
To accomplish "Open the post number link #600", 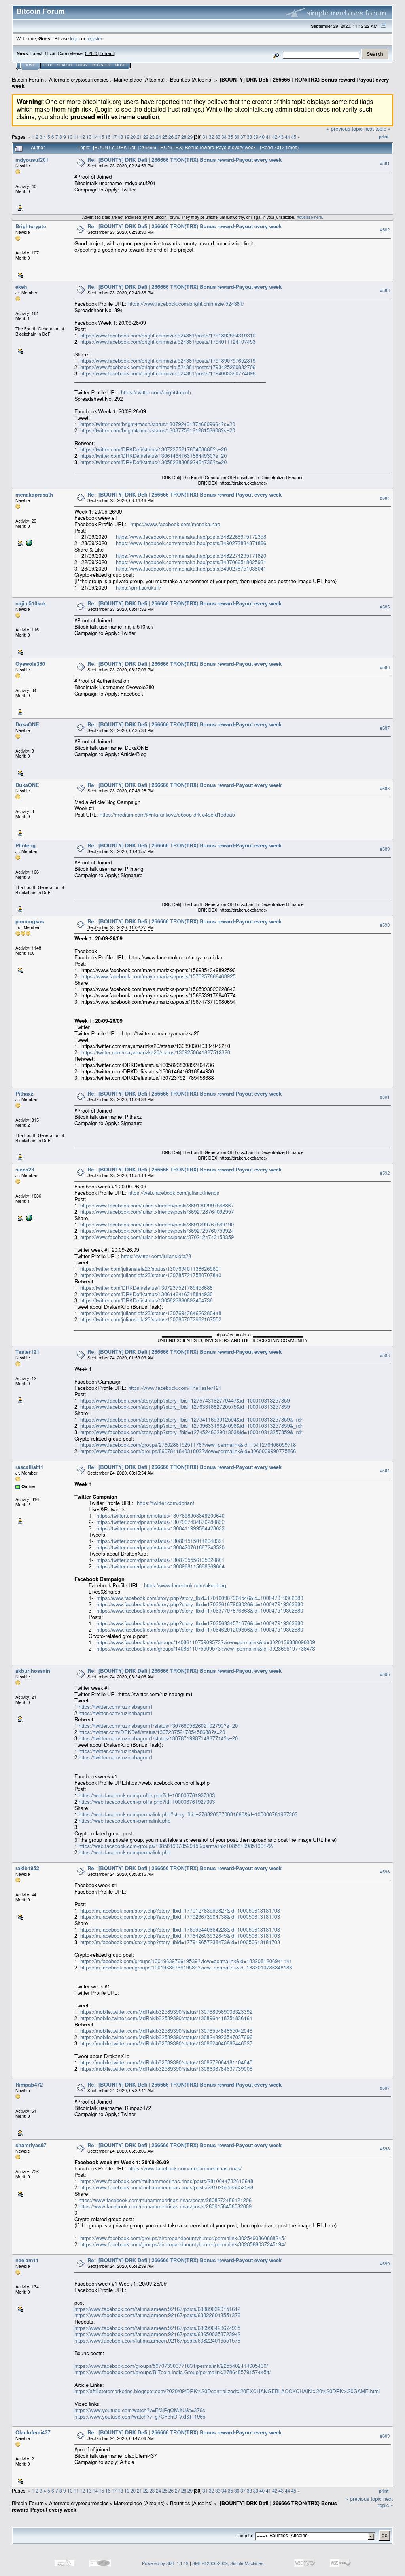I will click(385, 2435).
